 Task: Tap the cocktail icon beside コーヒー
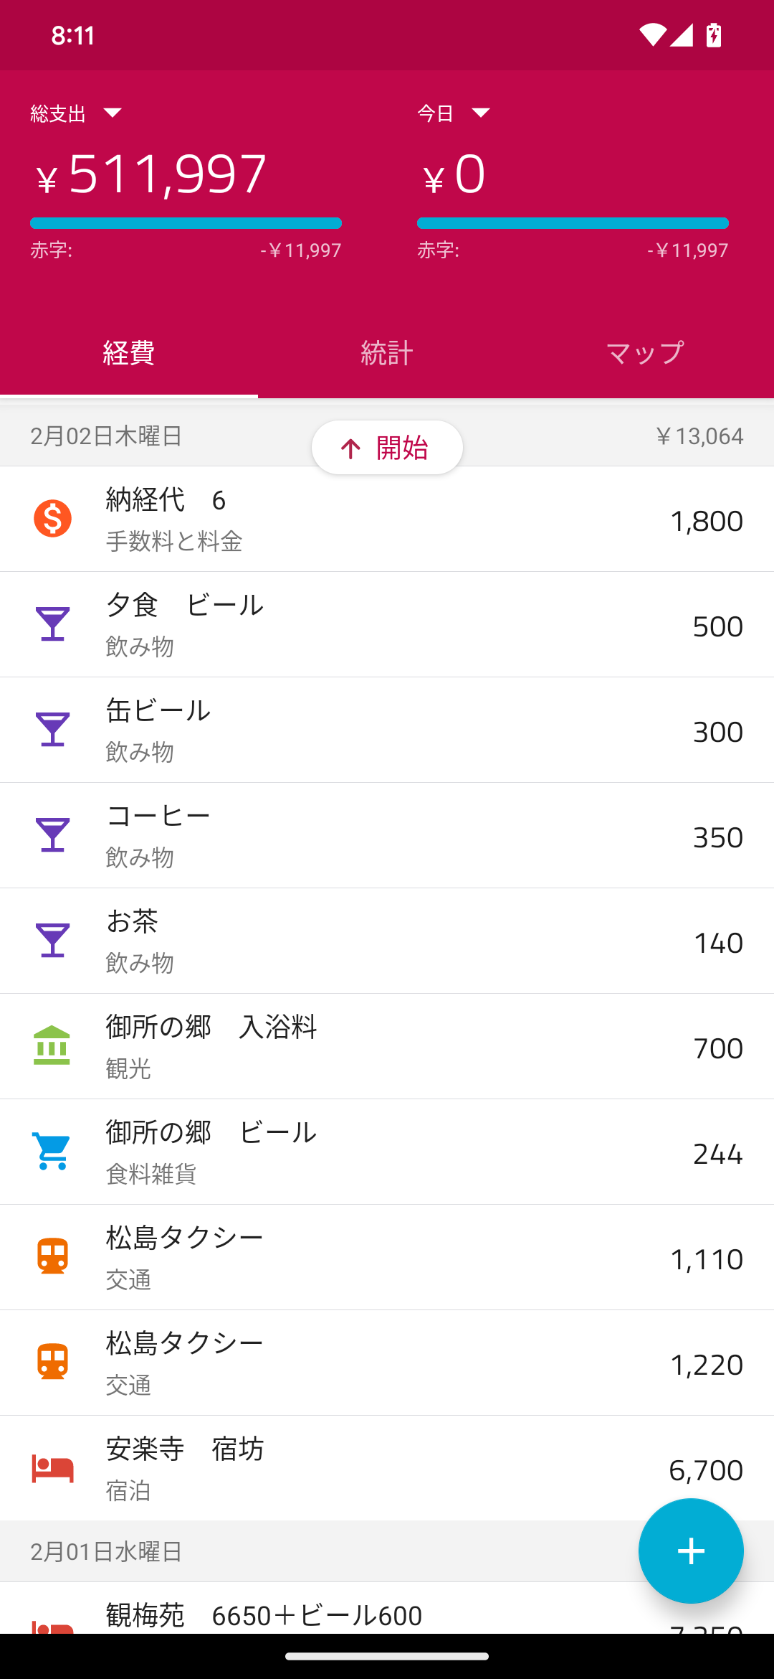52,834
